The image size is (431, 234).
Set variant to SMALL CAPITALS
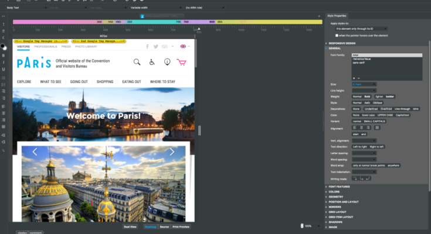(374, 121)
